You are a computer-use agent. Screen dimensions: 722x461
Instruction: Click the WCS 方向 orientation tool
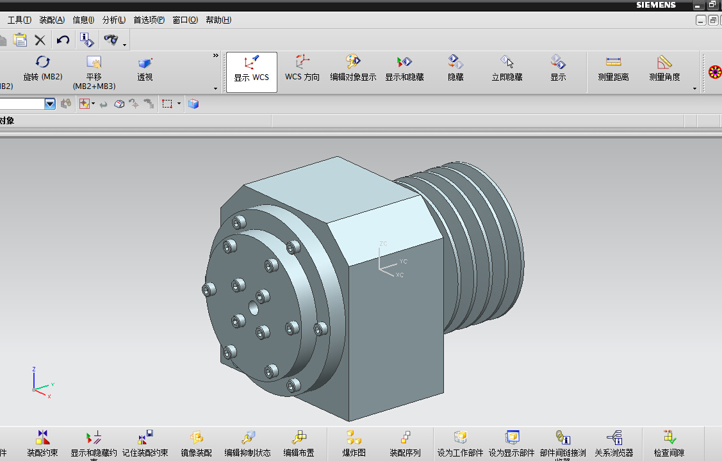[302, 69]
